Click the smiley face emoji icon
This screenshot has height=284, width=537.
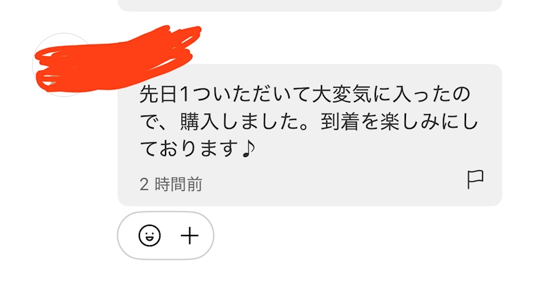click(150, 235)
